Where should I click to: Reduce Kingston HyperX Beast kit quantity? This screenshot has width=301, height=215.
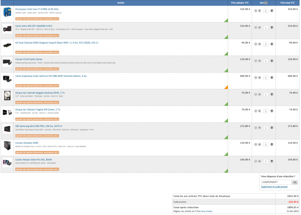[256, 44]
